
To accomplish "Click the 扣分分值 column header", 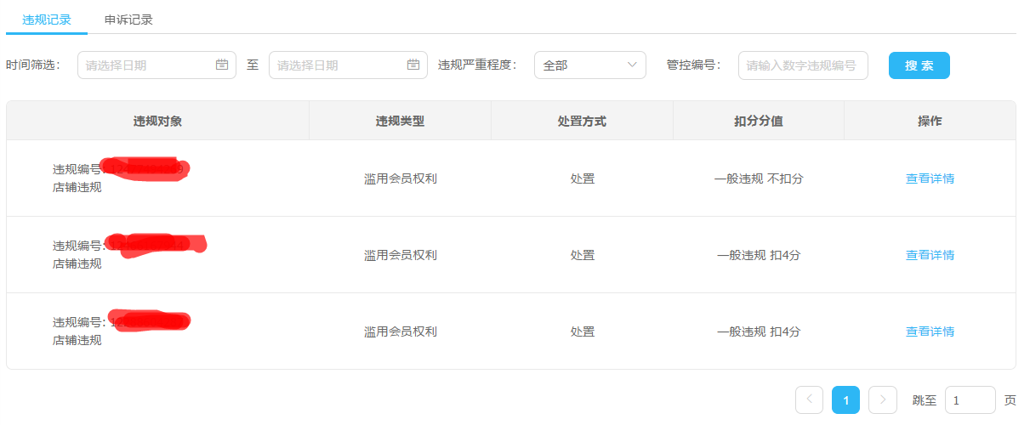I will pyautogui.click(x=759, y=121).
